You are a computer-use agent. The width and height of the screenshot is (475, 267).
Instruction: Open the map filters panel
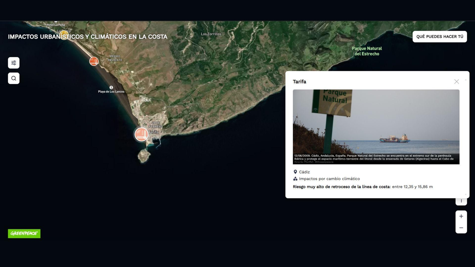(14, 63)
